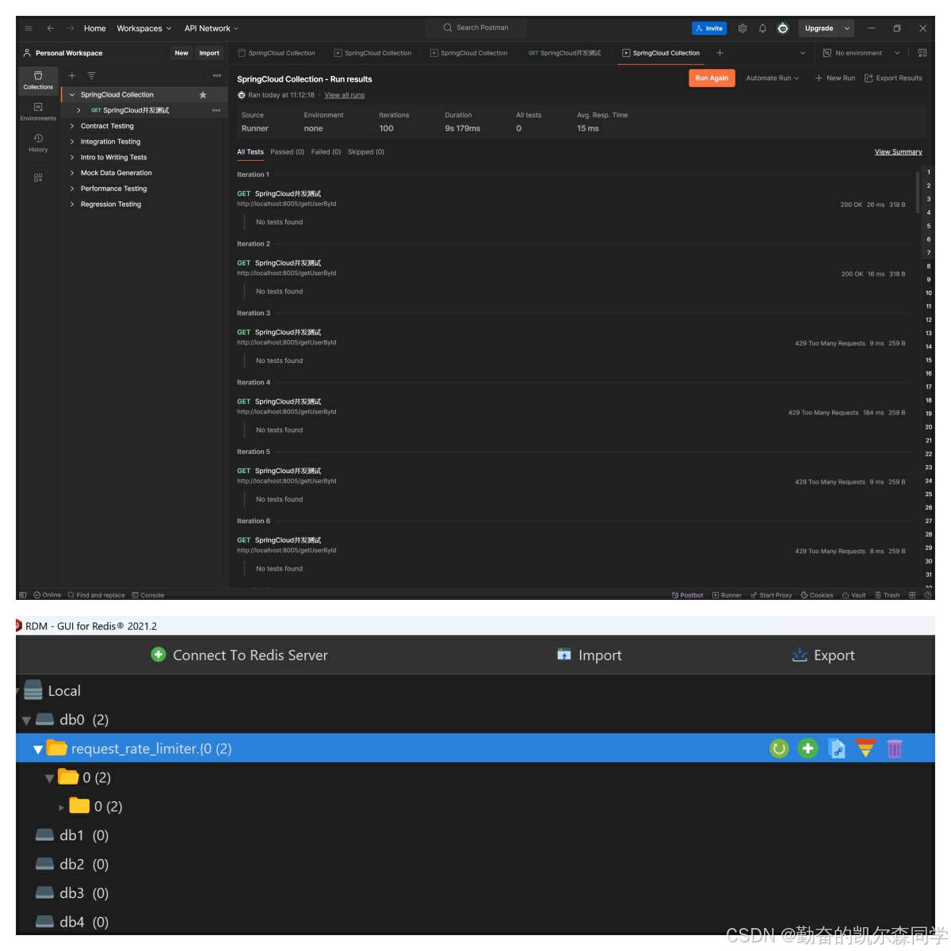Open Cookies from the status bar
The height and width of the screenshot is (951, 951).
tap(817, 595)
